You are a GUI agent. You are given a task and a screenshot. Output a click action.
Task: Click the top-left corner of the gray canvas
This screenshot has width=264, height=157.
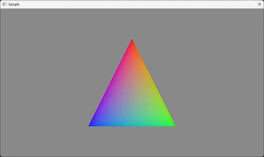(x=1, y=10)
